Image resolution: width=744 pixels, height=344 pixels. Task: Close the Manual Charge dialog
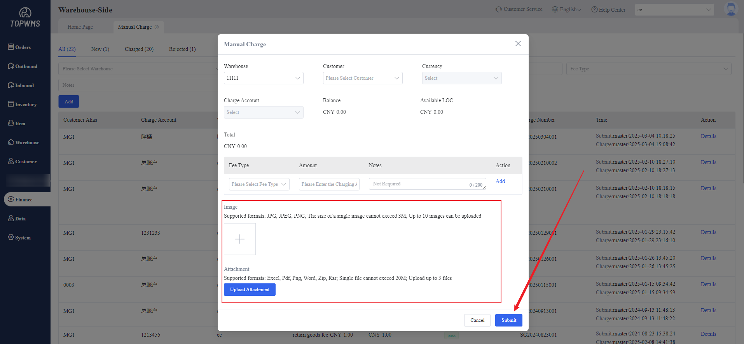point(518,44)
